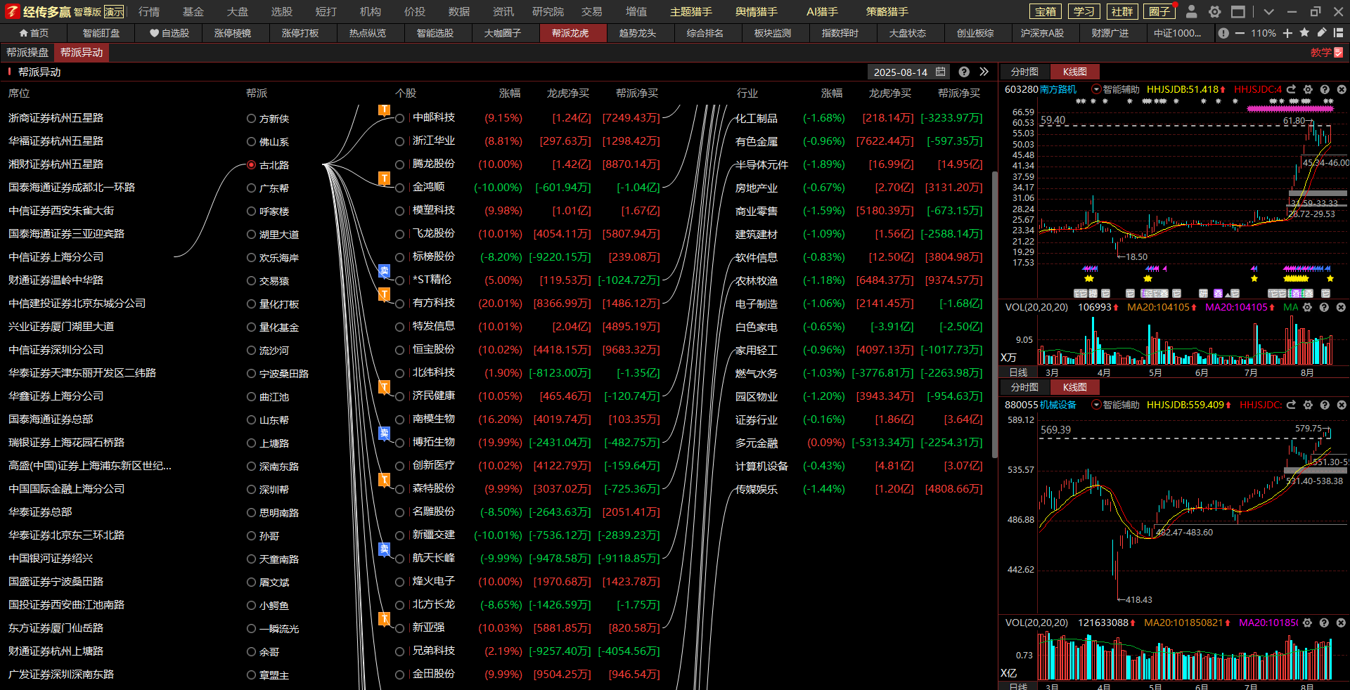Go to the 首页 home tab
The image size is (1350, 690).
tap(34, 33)
